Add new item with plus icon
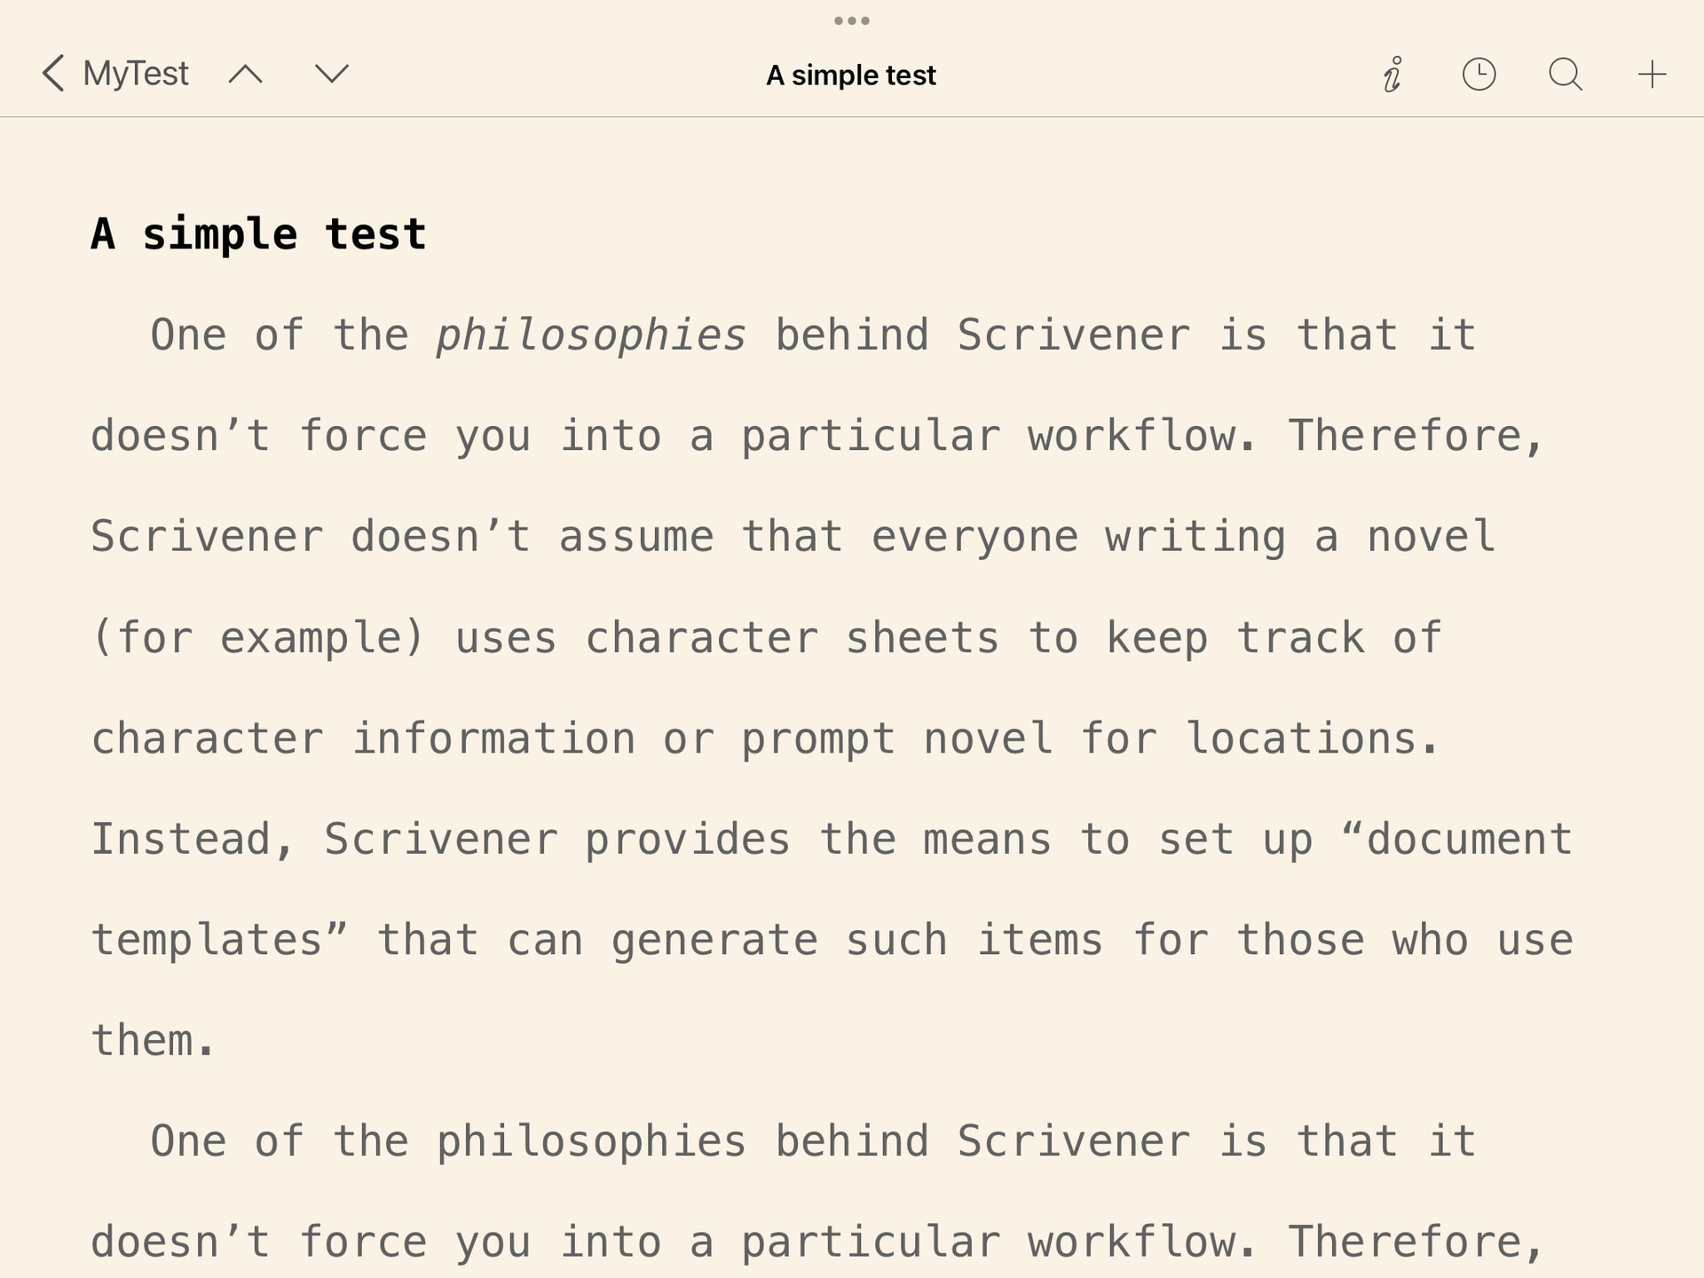 1652,75
